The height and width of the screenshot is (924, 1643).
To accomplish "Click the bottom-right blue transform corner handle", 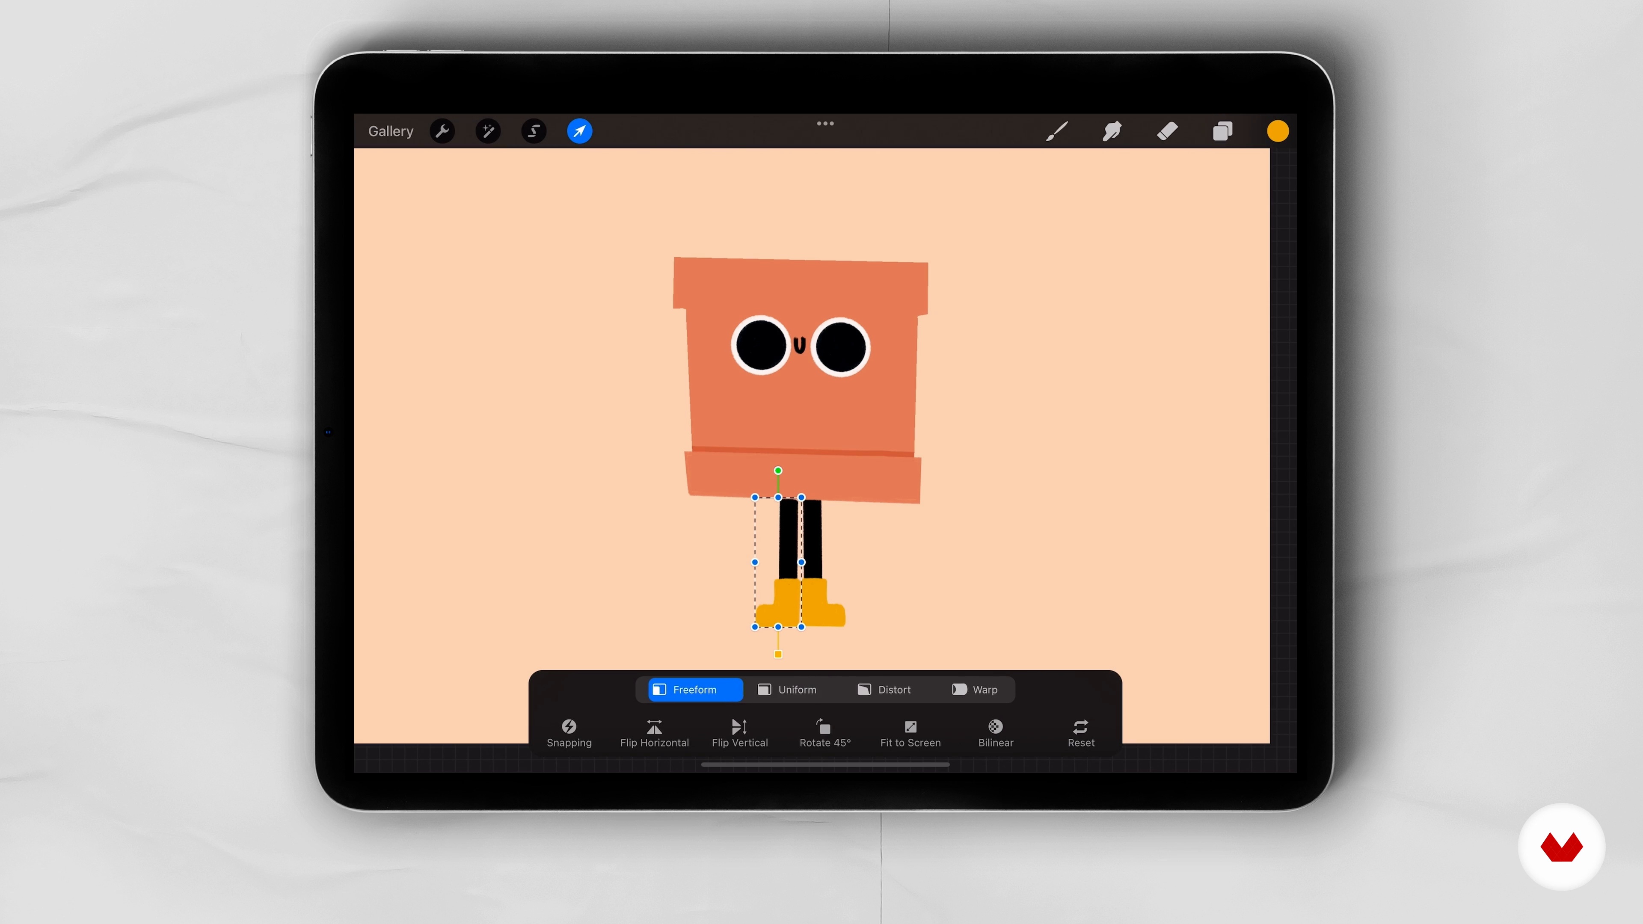I will tap(802, 627).
